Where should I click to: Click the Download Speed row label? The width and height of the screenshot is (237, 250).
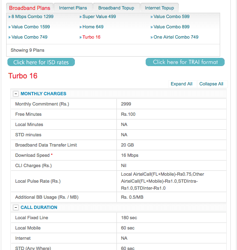click(x=33, y=155)
